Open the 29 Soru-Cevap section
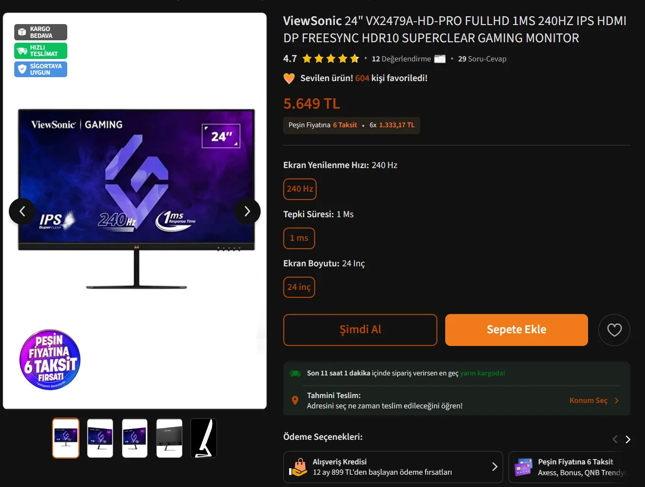Screen dimensions: 645x487 pyautogui.click(x=482, y=59)
